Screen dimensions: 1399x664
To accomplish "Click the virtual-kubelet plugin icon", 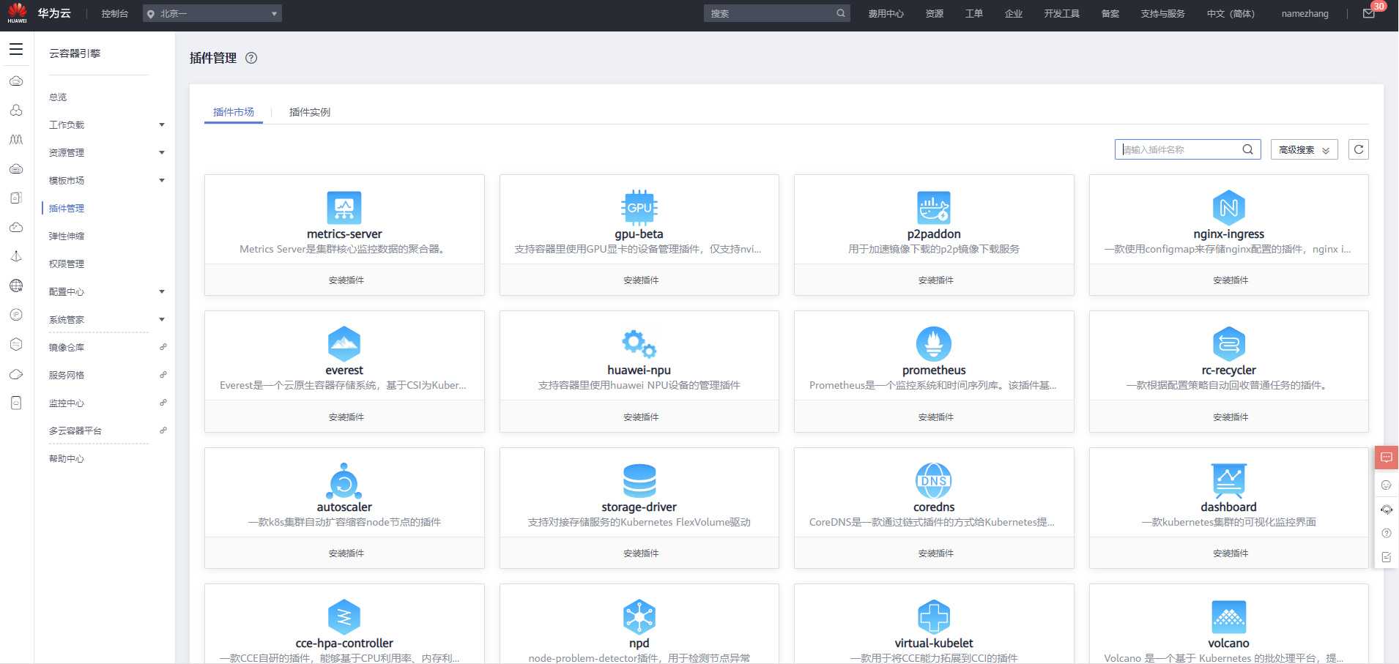I will [x=934, y=617].
